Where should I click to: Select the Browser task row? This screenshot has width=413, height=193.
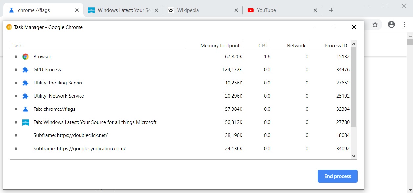[180, 57]
